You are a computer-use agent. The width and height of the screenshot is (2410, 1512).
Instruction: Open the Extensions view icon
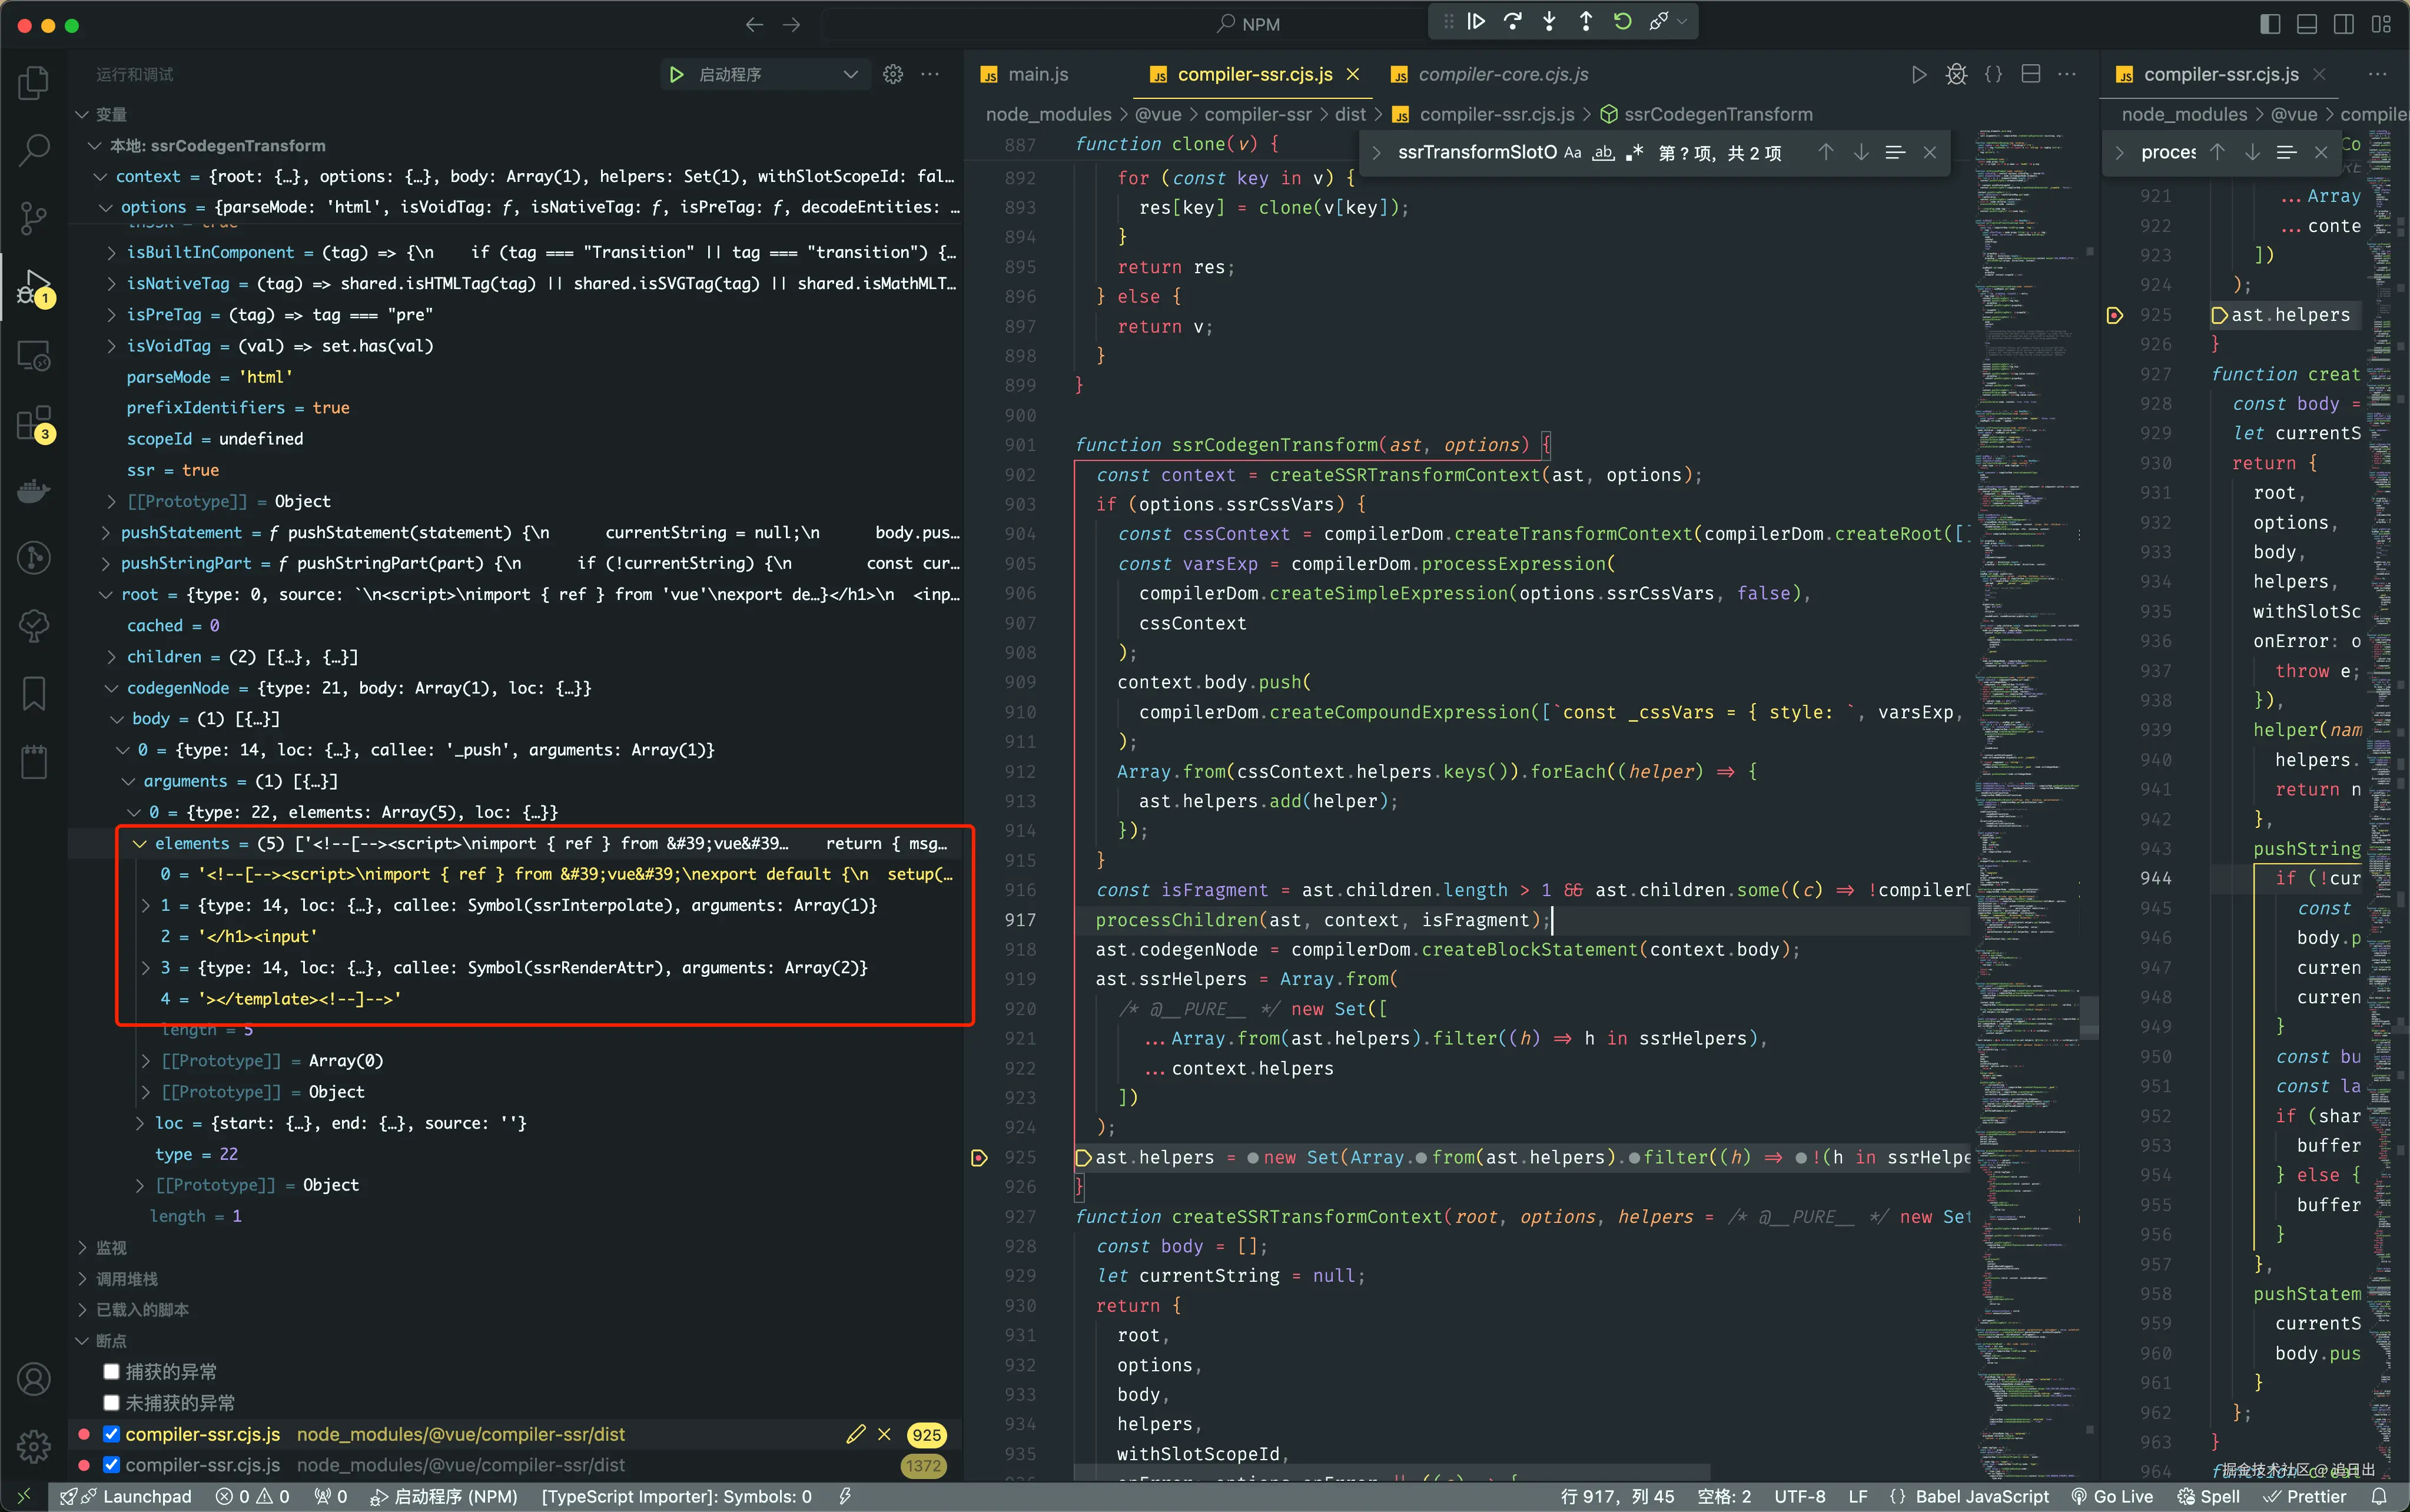(x=34, y=423)
